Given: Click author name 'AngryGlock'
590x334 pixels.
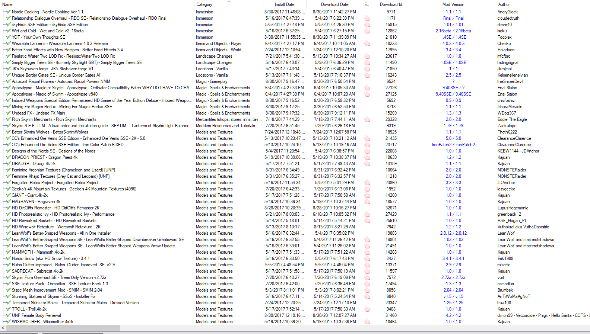Looking at the screenshot, I should click(x=508, y=12).
